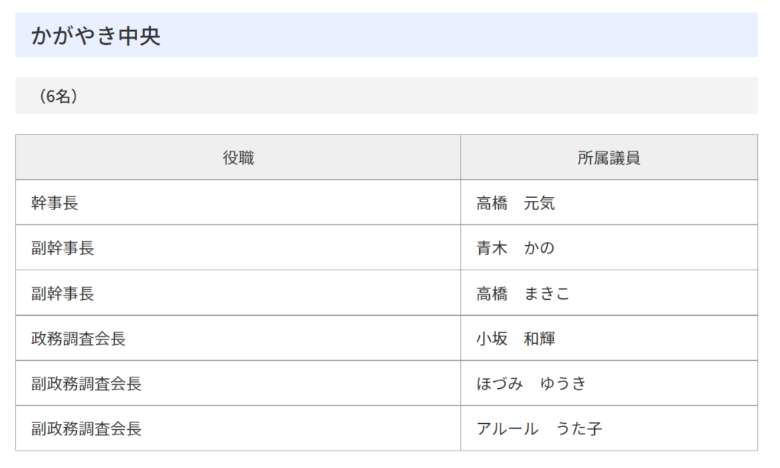Select the 所属議員 column header
The height and width of the screenshot is (468, 780).
[x=609, y=157]
